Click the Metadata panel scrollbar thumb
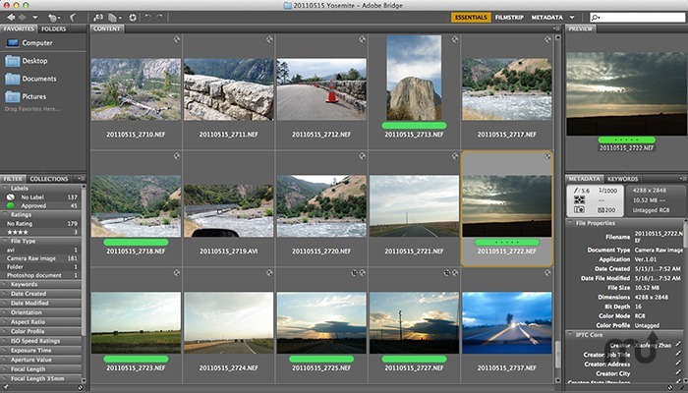 (685, 234)
